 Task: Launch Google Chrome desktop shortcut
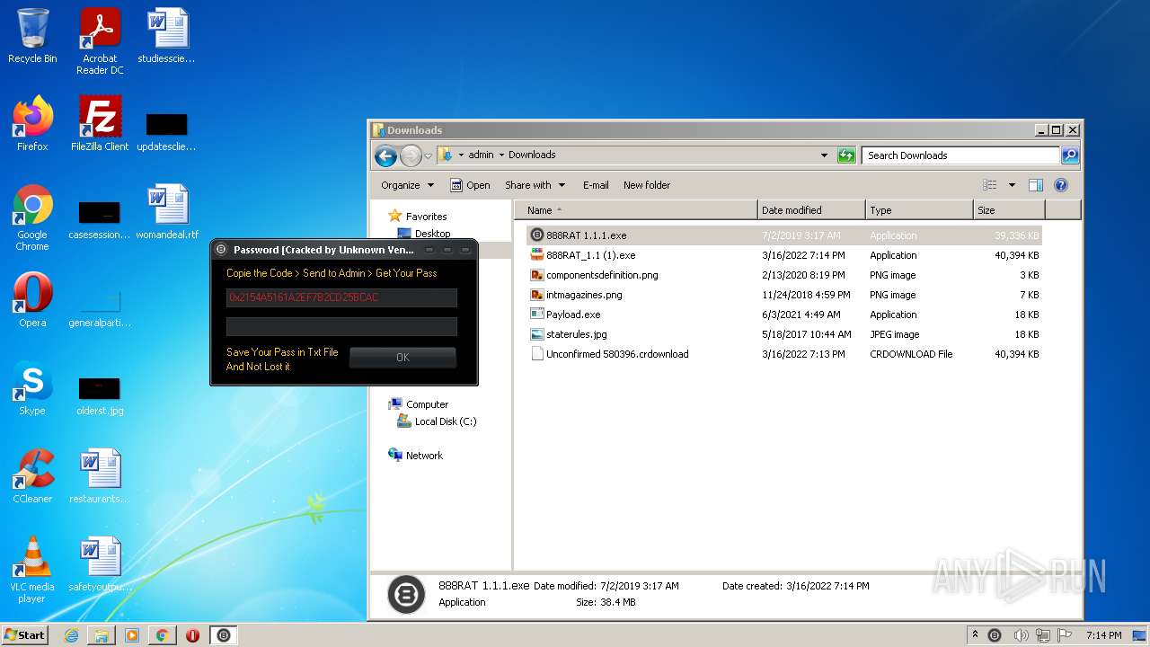[x=32, y=217]
